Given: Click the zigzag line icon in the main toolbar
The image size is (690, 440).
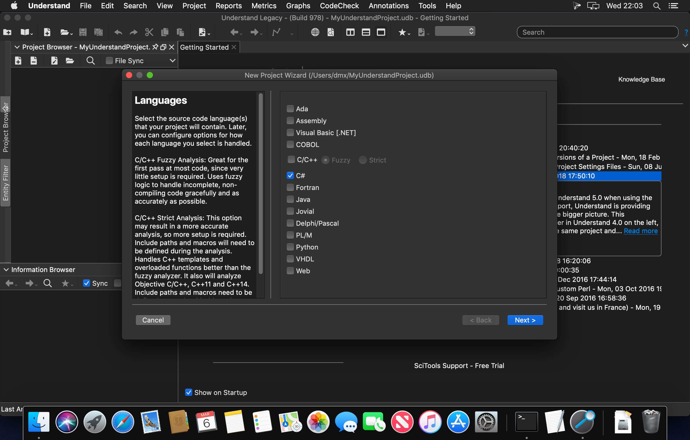Looking at the screenshot, I should [x=276, y=32].
